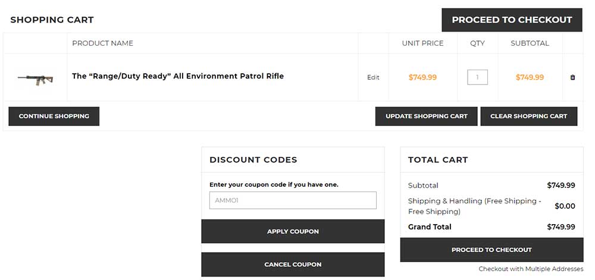Click the Grand Total amount
595x280 pixels.
[x=560, y=226]
